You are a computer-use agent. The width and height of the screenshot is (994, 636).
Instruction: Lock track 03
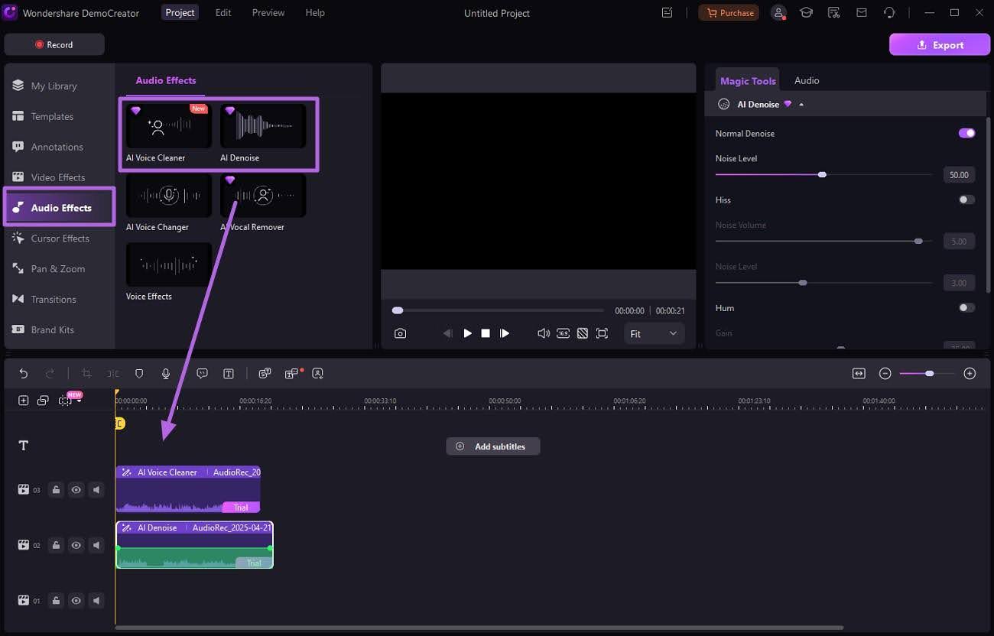point(56,489)
